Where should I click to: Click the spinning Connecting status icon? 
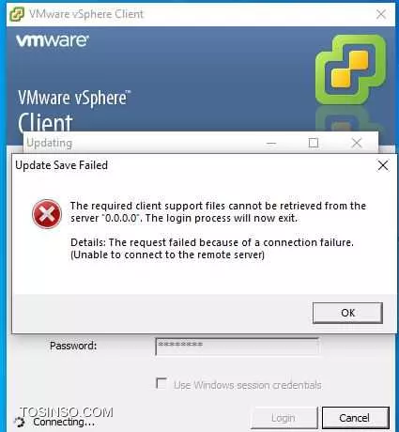pyautogui.click(x=20, y=423)
